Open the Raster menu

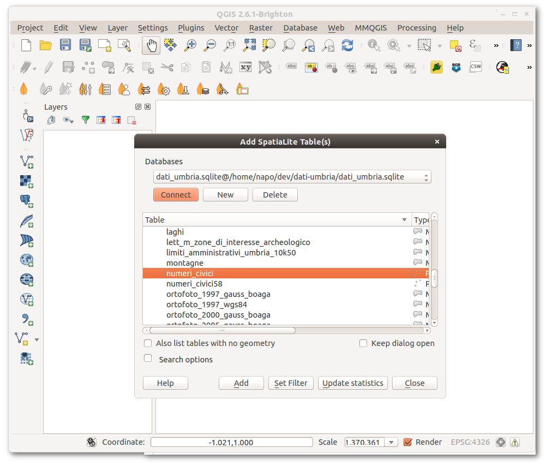[261, 28]
